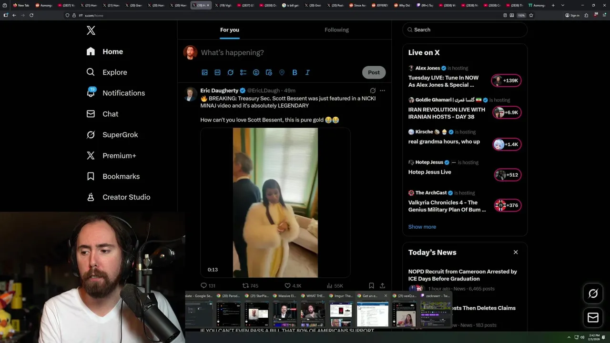Click the Grok enhance icon in composer
Screen dimensions: 610x343
[230, 72]
